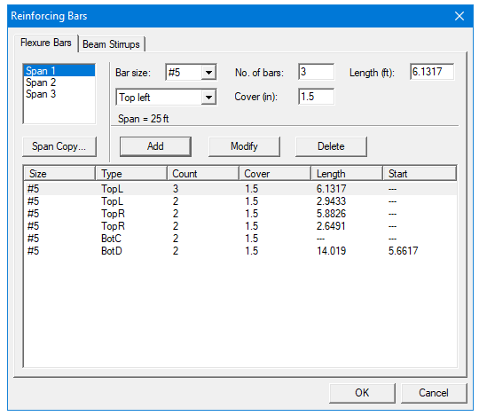Screen dimensions: 479x416
Task: Expand the Top left position dropdown
Action: click(x=208, y=98)
